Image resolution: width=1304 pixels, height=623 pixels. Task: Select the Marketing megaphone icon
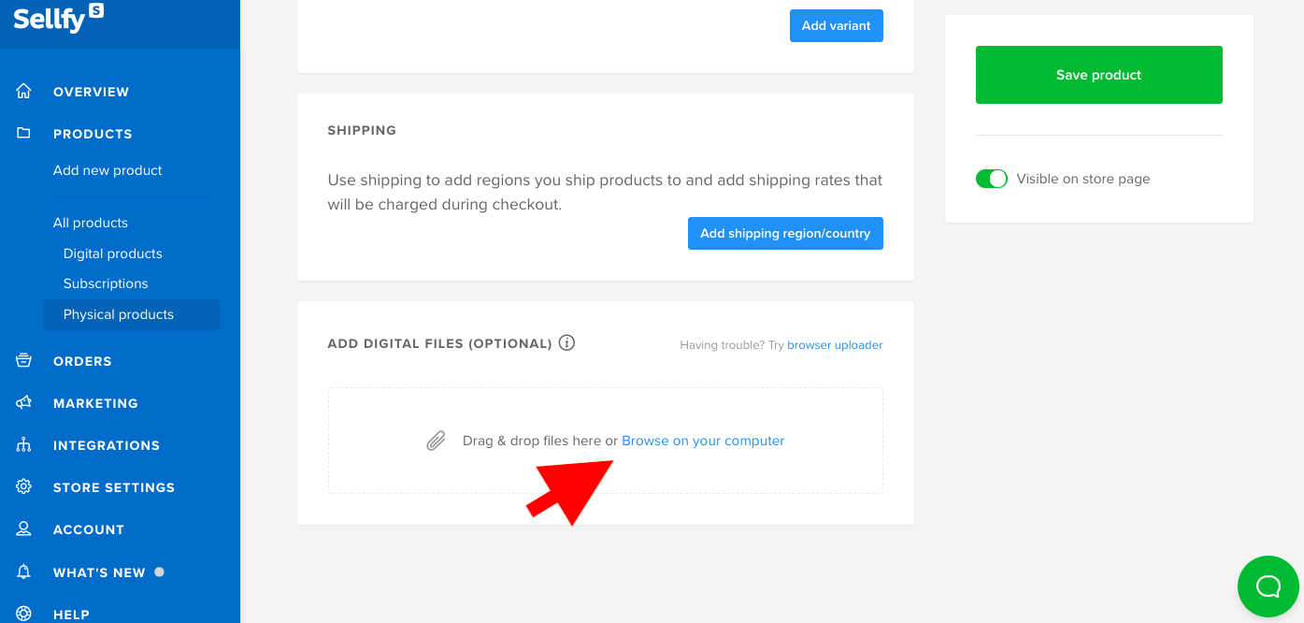[x=22, y=402]
